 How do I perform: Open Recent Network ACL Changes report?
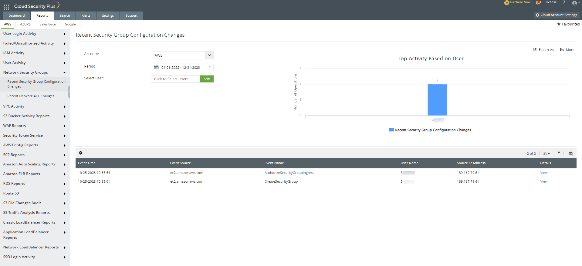pos(31,96)
